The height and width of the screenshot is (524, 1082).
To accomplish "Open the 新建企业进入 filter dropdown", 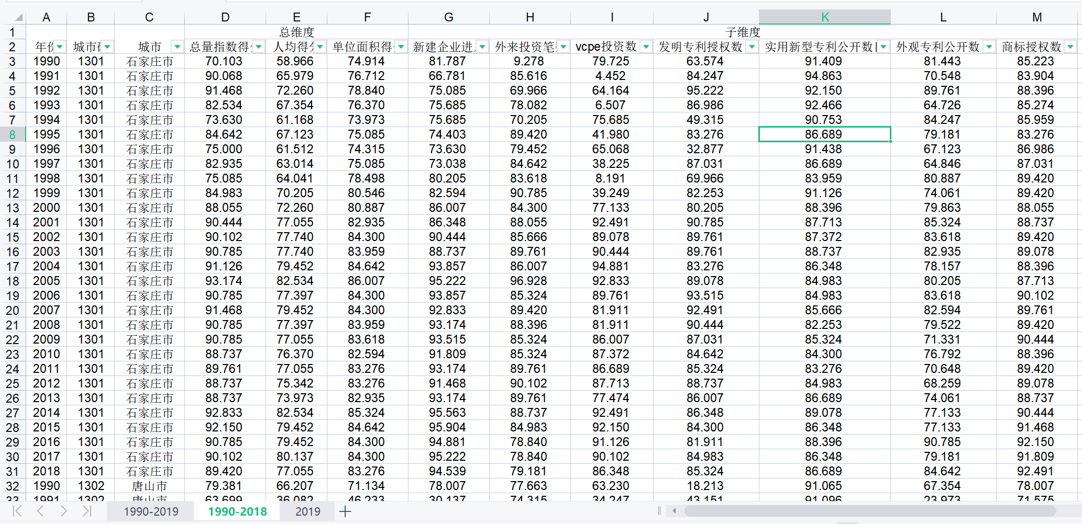I will pyautogui.click(x=482, y=47).
